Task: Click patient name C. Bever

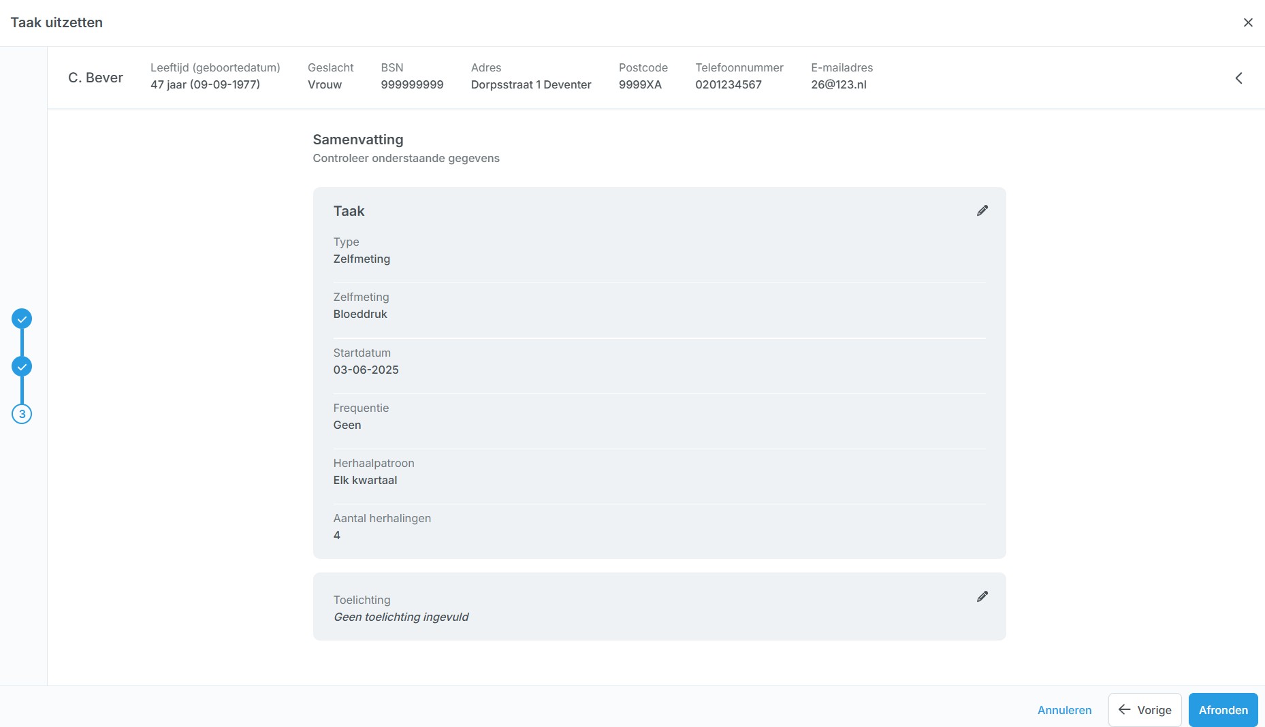Action: (95, 78)
